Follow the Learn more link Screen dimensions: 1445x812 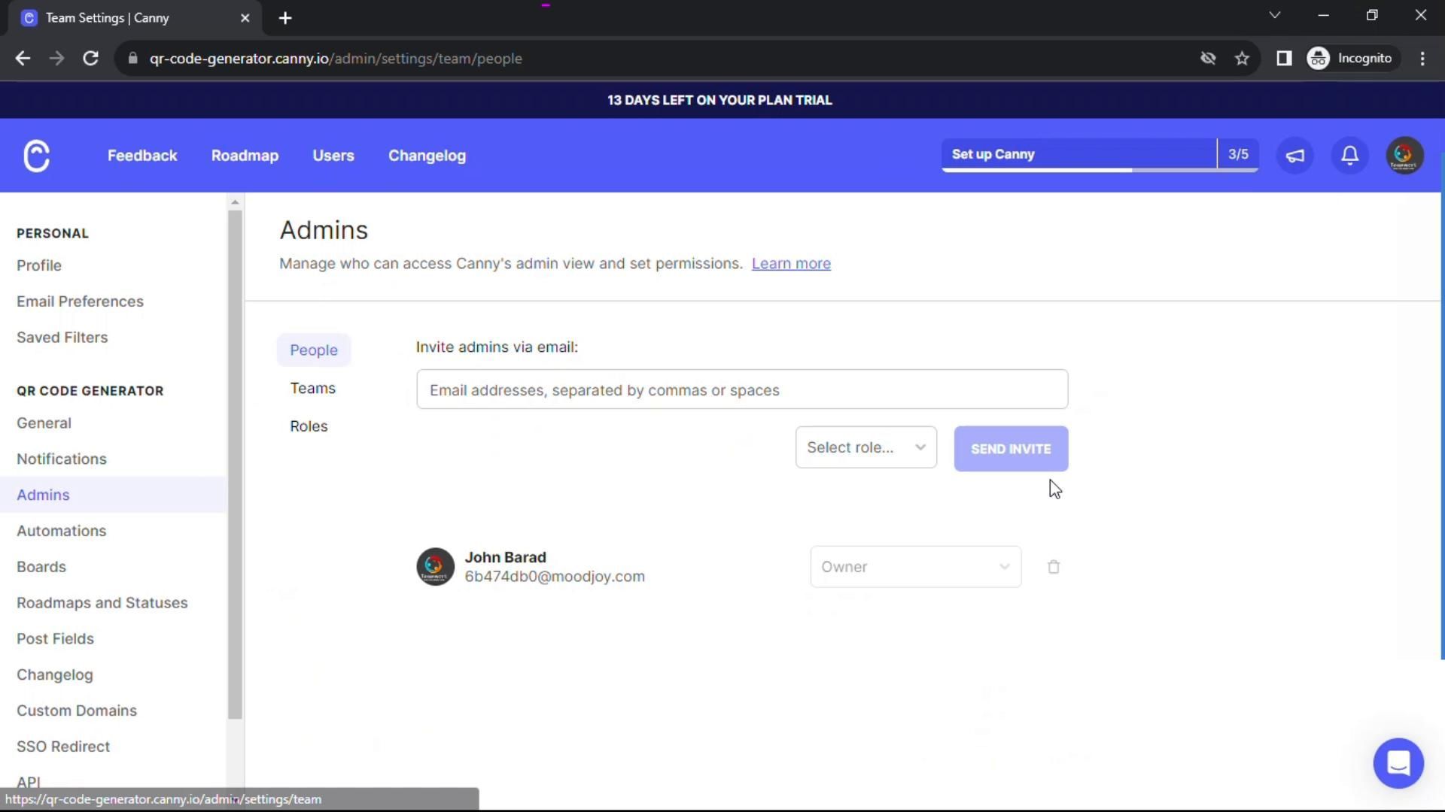[x=791, y=263]
